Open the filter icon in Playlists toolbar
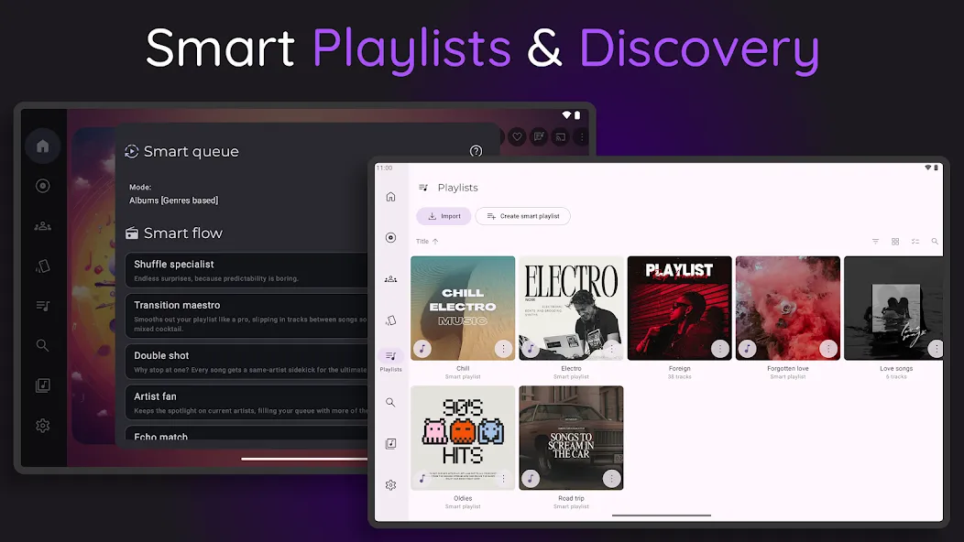964x542 pixels. (x=875, y=242)
